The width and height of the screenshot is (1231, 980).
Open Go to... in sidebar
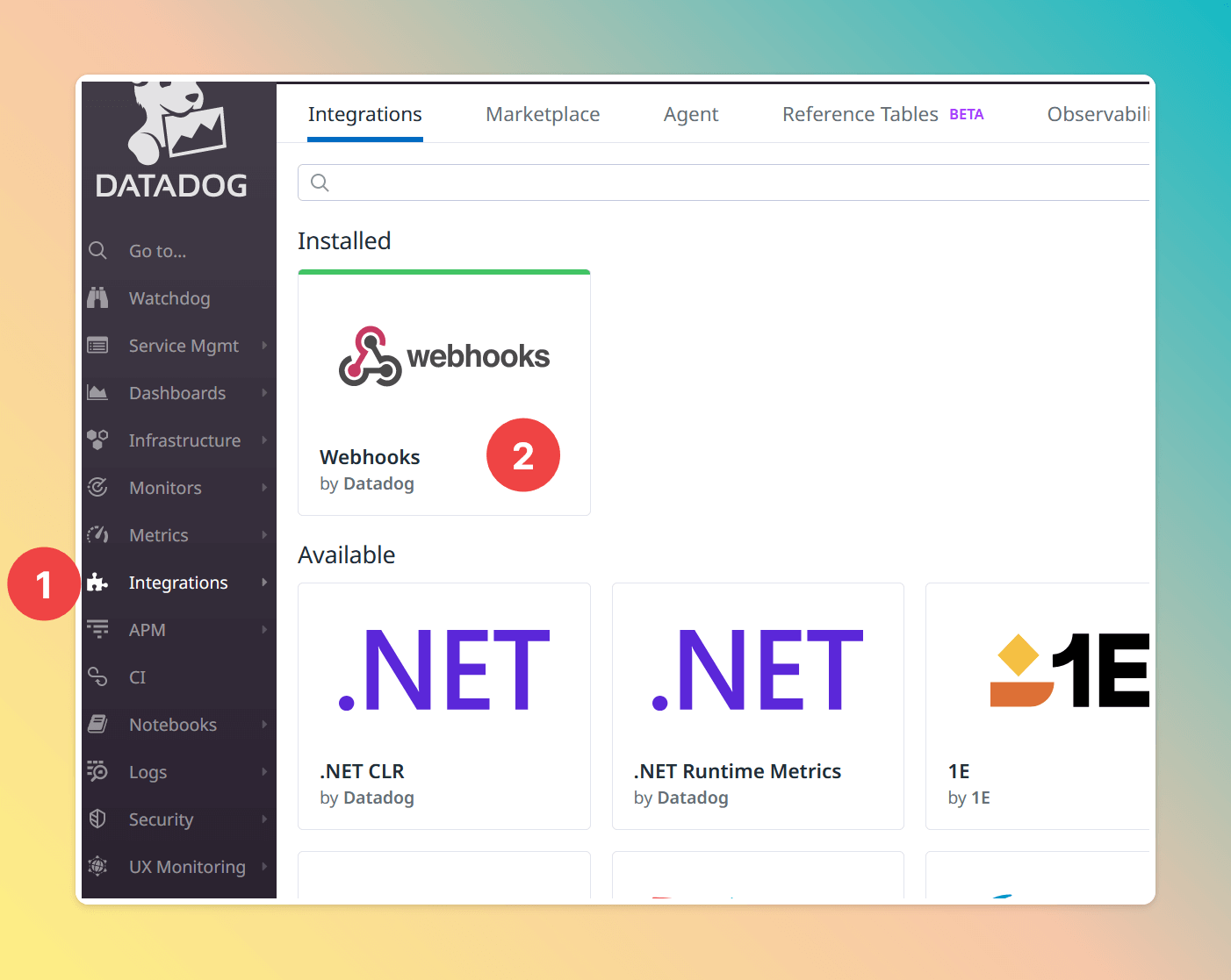point(158,251)
